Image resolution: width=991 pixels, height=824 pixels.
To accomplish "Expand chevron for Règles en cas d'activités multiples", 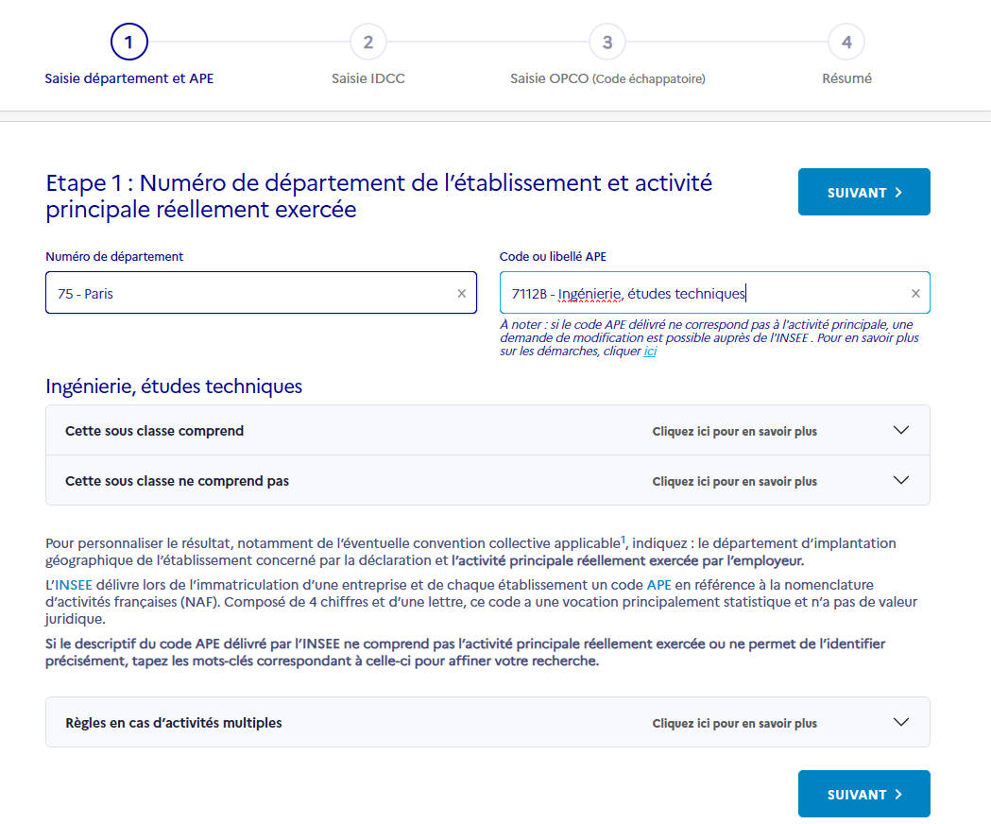I will [900, 723].
